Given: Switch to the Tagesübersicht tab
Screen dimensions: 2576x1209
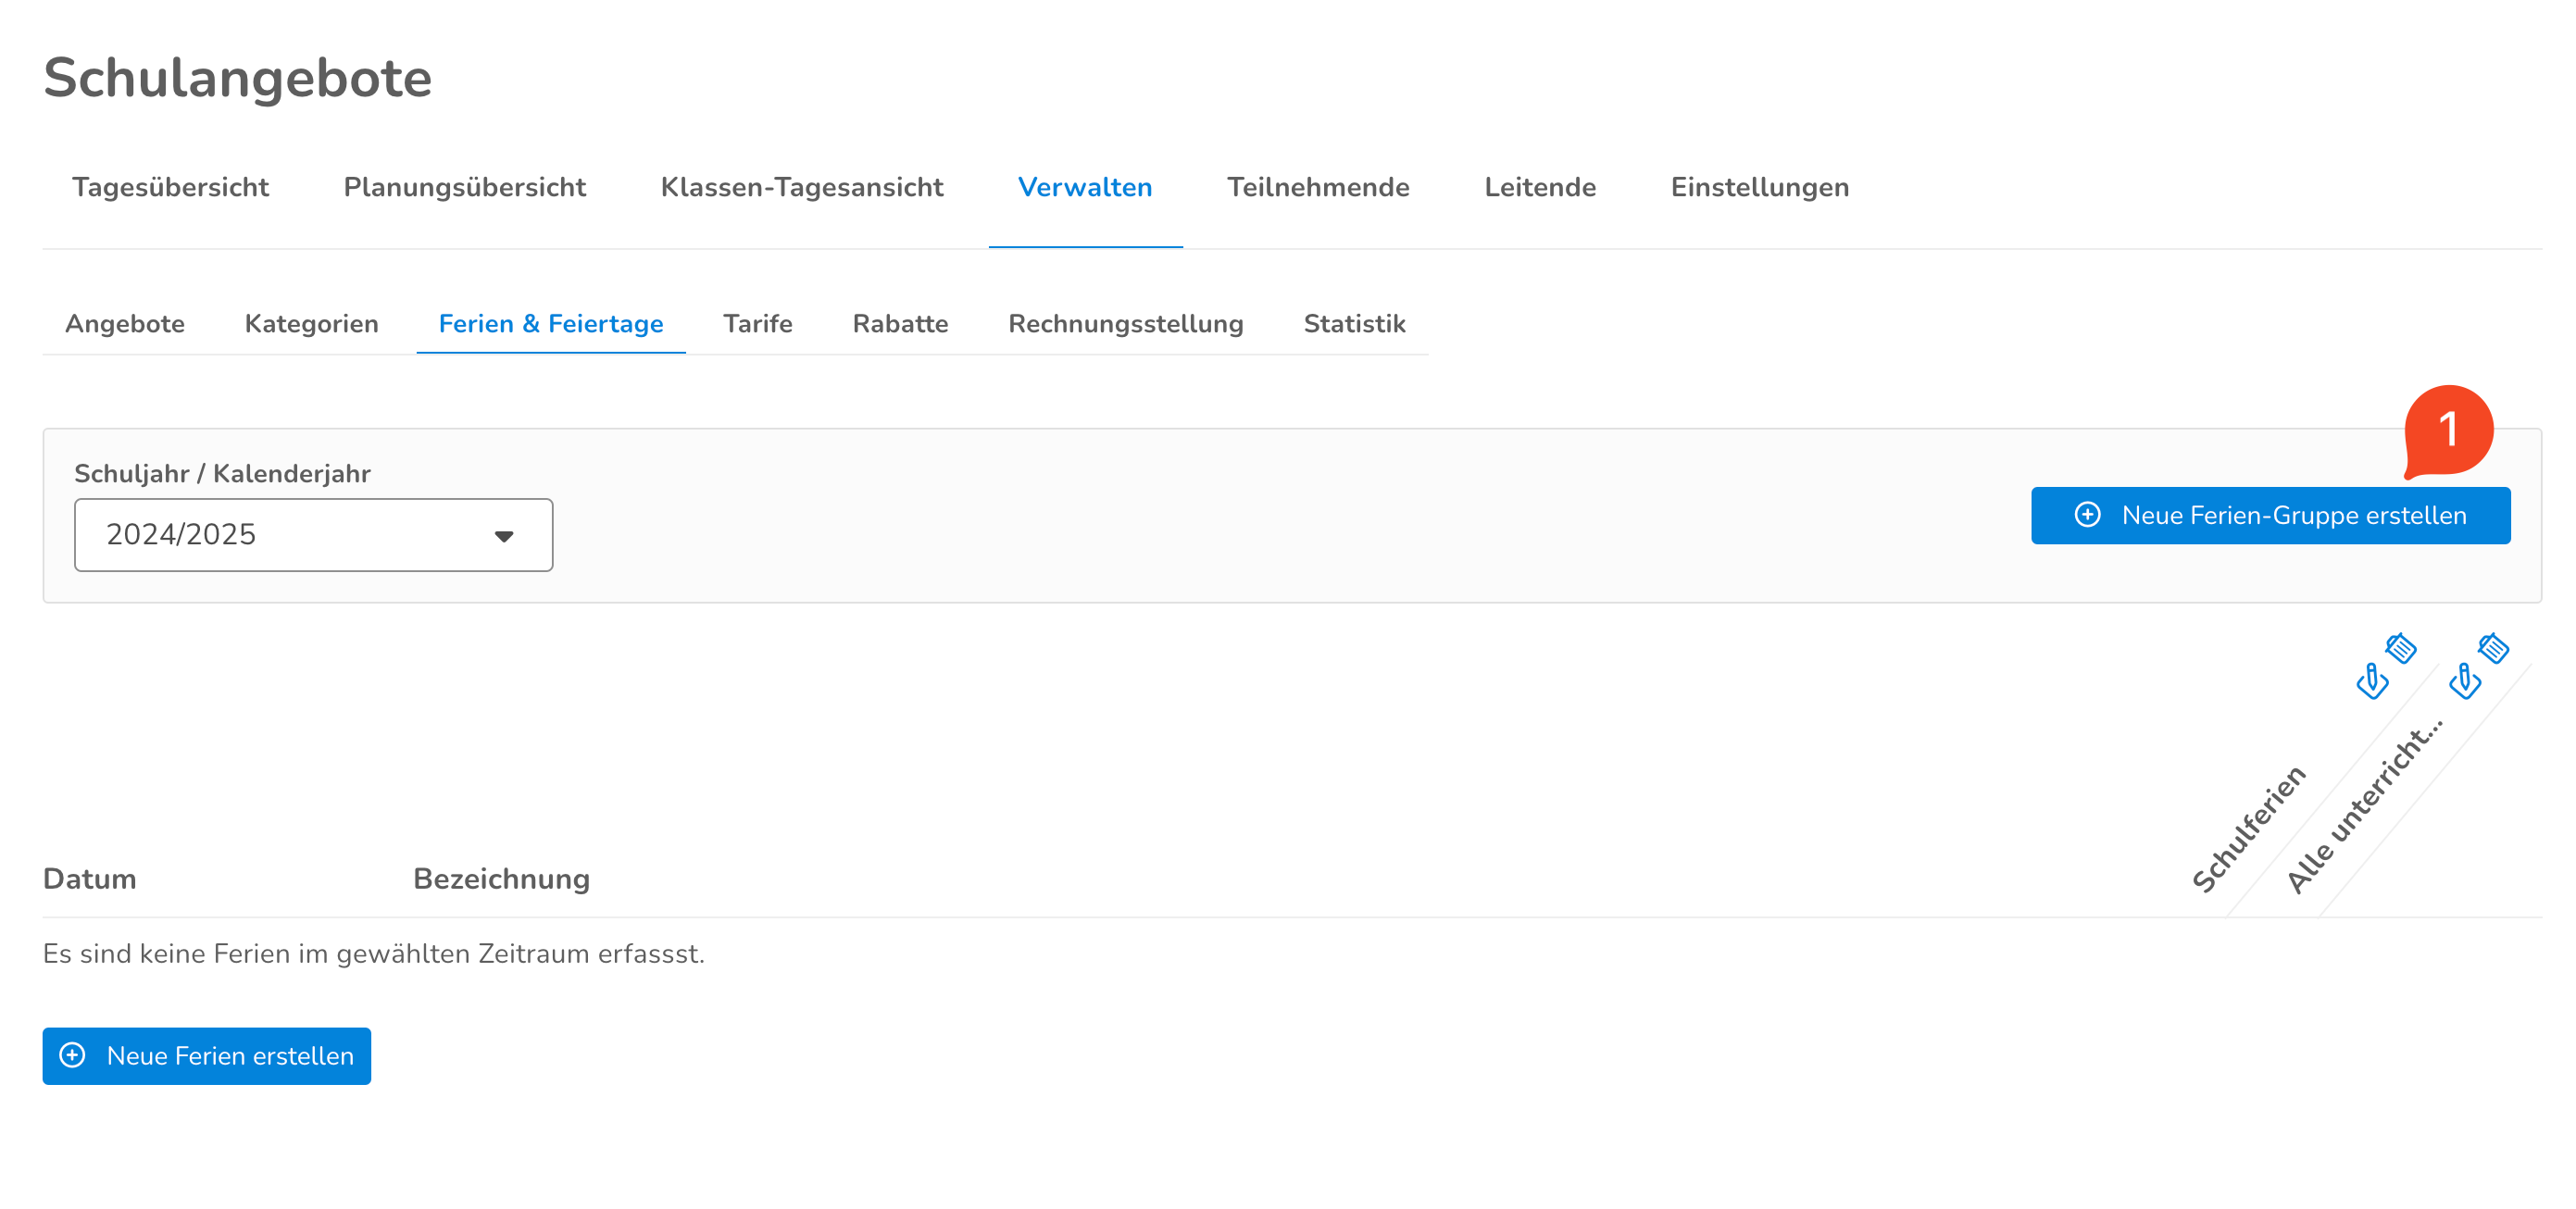Looking at the screenshot, I should click(x=170, y=187).
